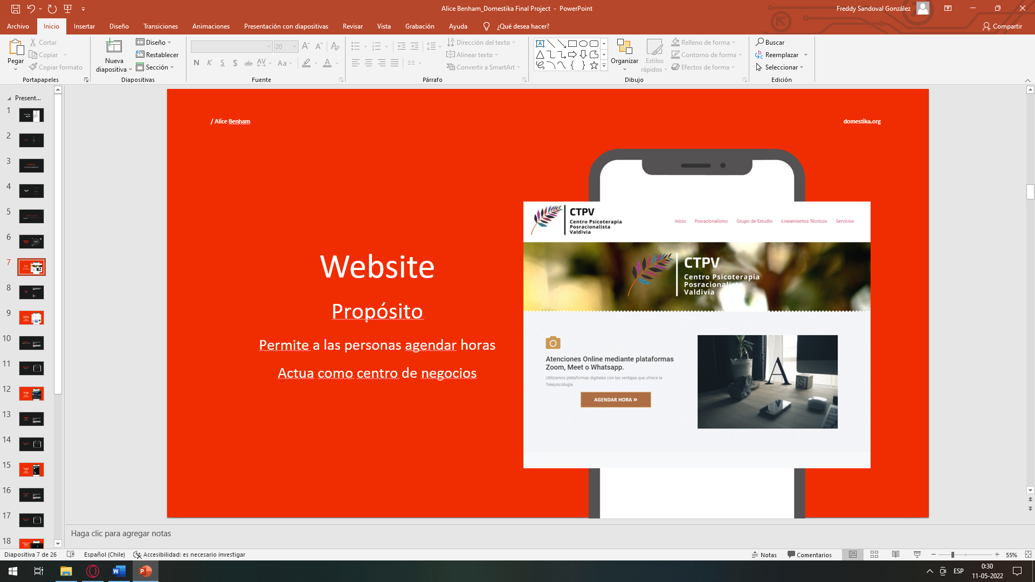The image size is (1035, 582).
Task: Toggle the Comentarios pane button
Action: (809, 555)
